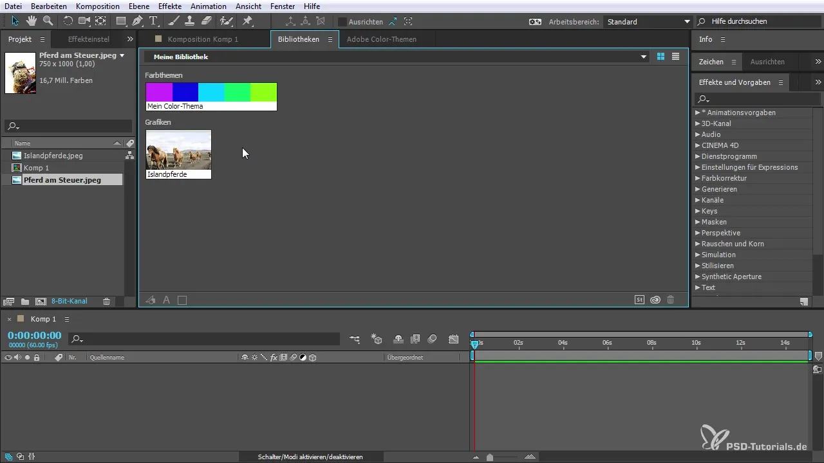Select the Rectangle shape tool
824x463 pixels.
tap(121, 21)
